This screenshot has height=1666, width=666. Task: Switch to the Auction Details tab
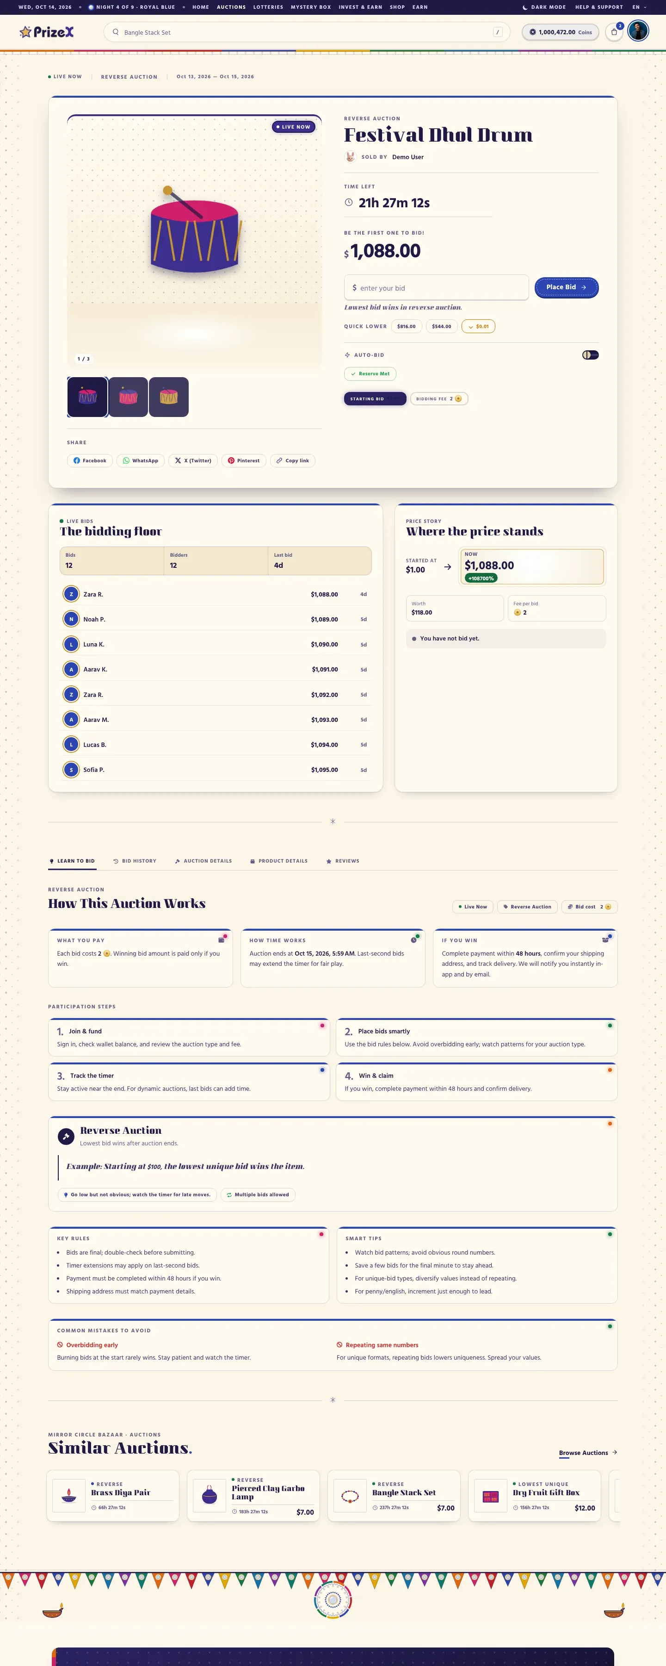click(x=203, y=861)
